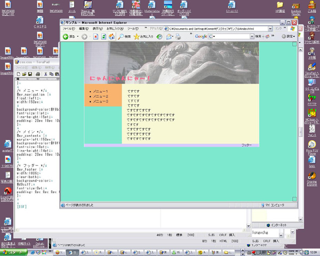This screenshot has height=256, width=320.
Task: Click the taskbar clock
Action: pyautogui.click(x=314, y=252)
